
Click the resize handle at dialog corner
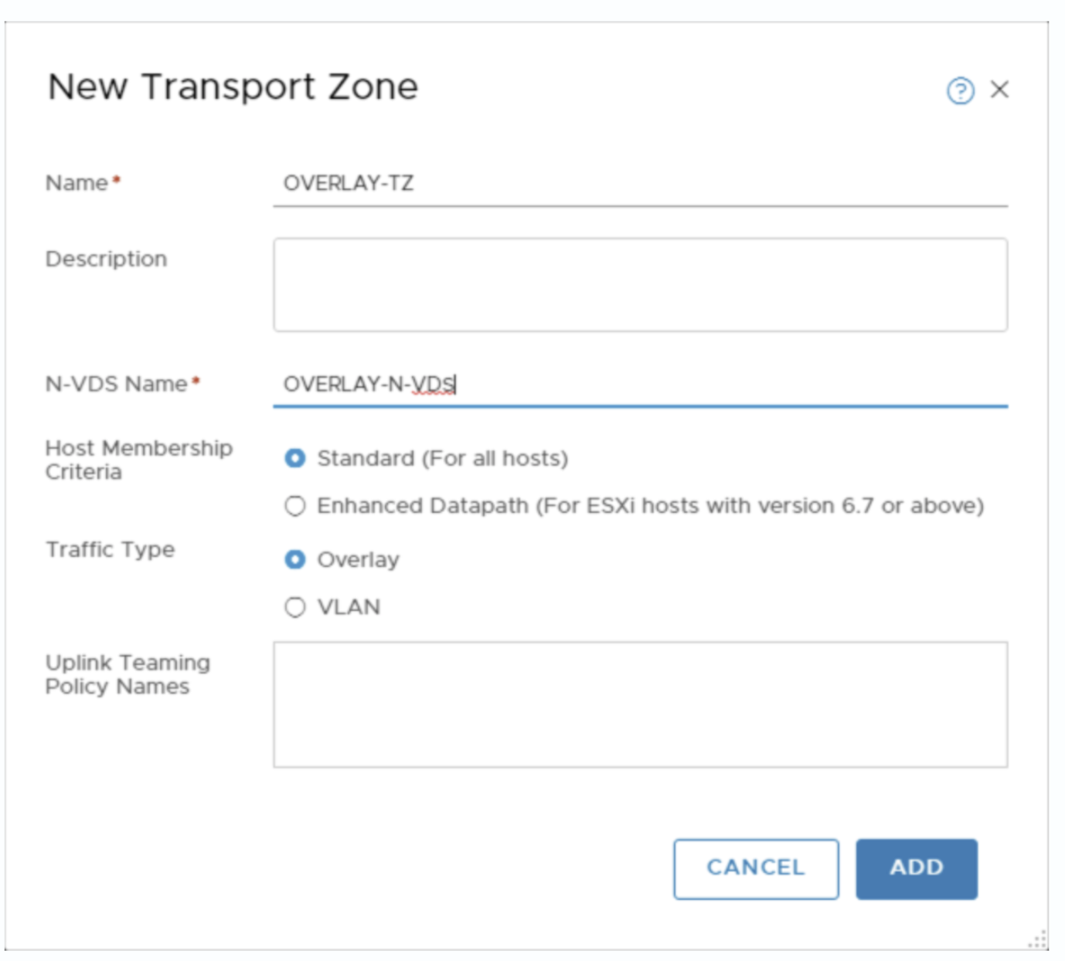click(x=1038, y=941)
